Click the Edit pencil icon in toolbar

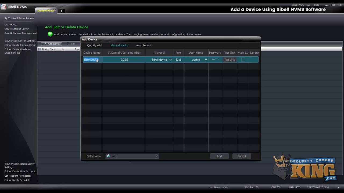click(68, 44)
